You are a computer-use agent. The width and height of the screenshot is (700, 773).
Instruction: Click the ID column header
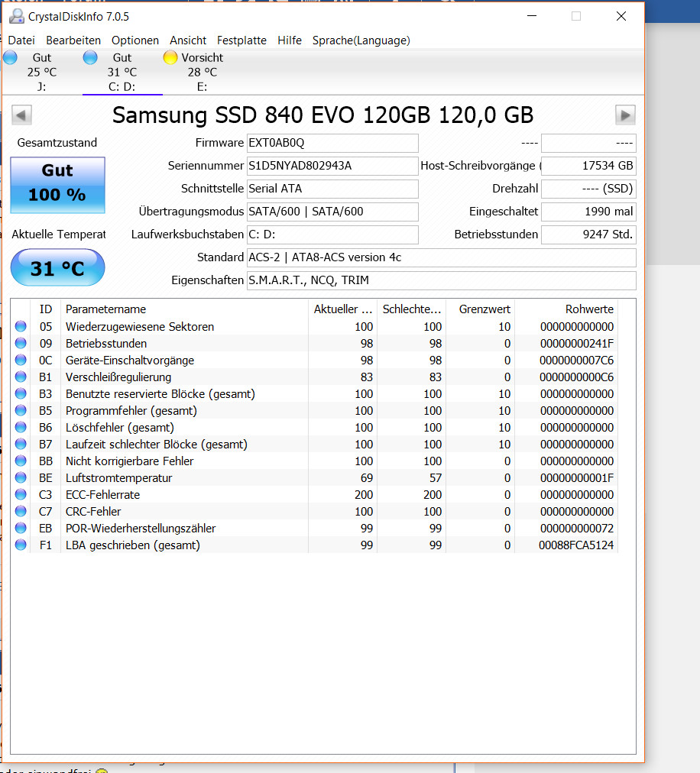point(45,309)
